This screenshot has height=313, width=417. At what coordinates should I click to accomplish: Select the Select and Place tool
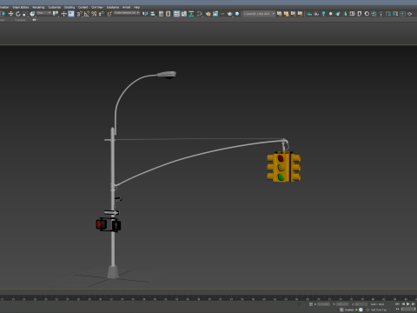click(32, 14)
